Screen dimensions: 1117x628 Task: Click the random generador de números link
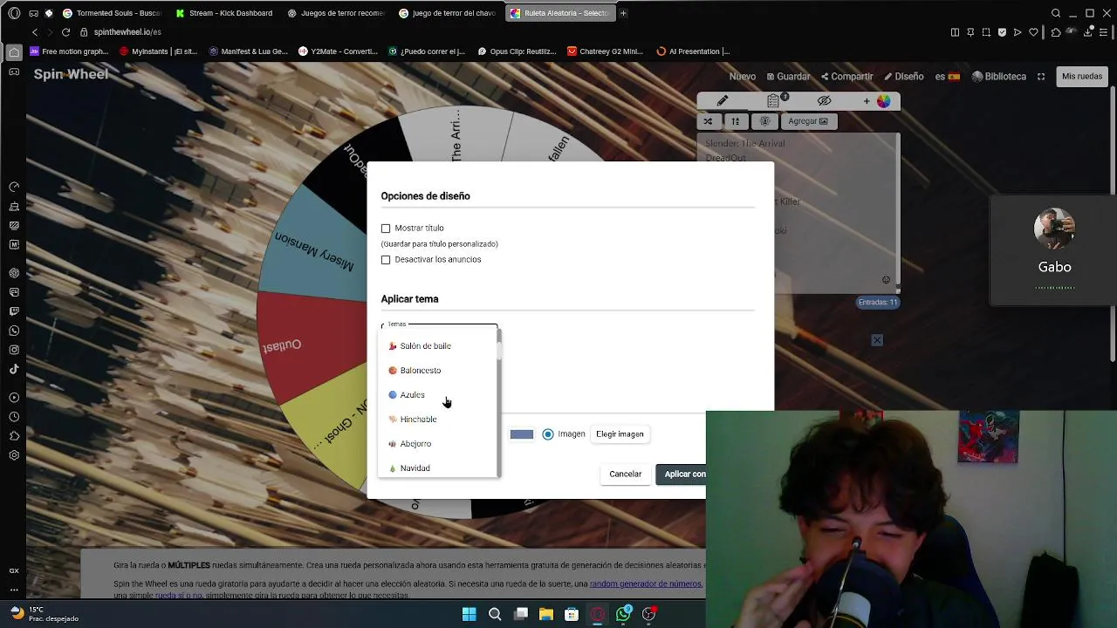pyautogui.click(x=646, y=584)
